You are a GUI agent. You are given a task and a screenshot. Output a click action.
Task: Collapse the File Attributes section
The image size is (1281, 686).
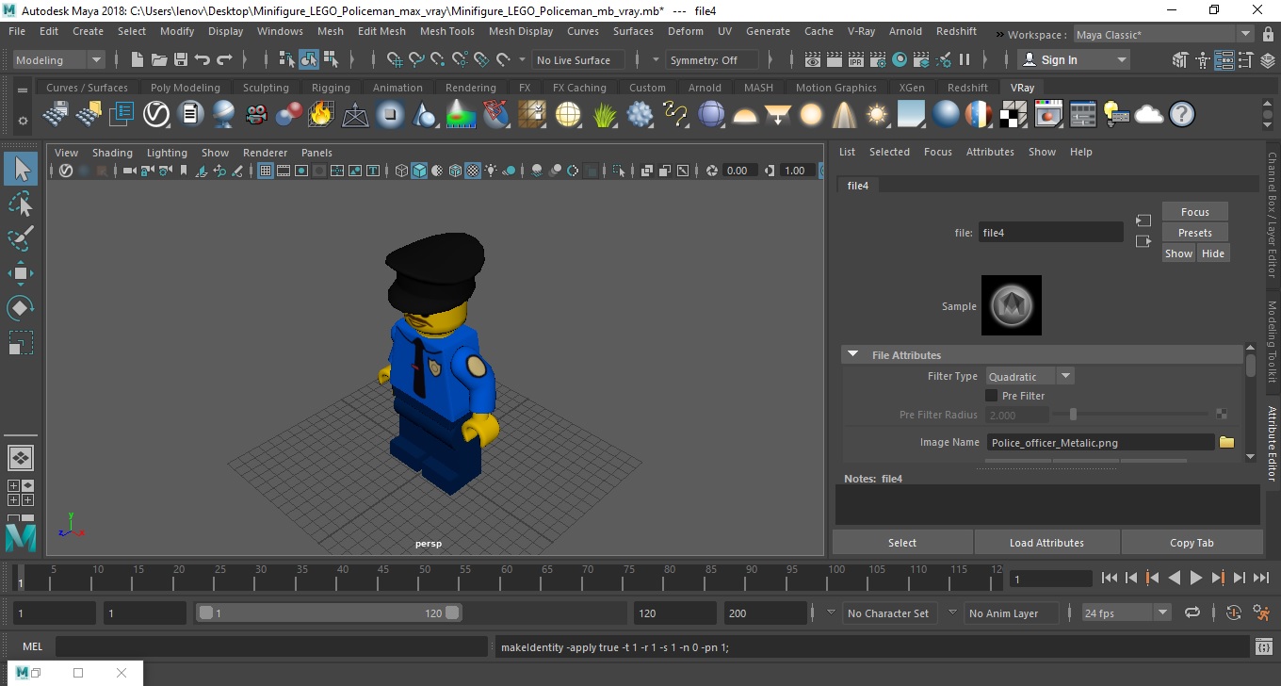click(853, 355)
